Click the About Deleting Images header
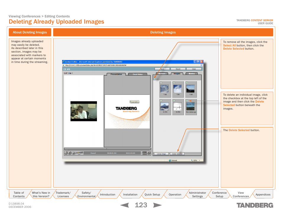282x212 pixels. (30, 32)
